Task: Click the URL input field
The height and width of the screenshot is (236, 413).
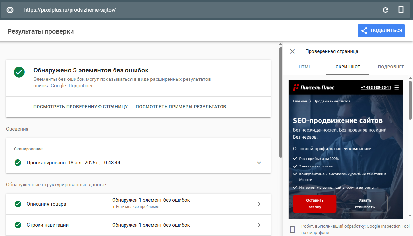Action: 194,10
